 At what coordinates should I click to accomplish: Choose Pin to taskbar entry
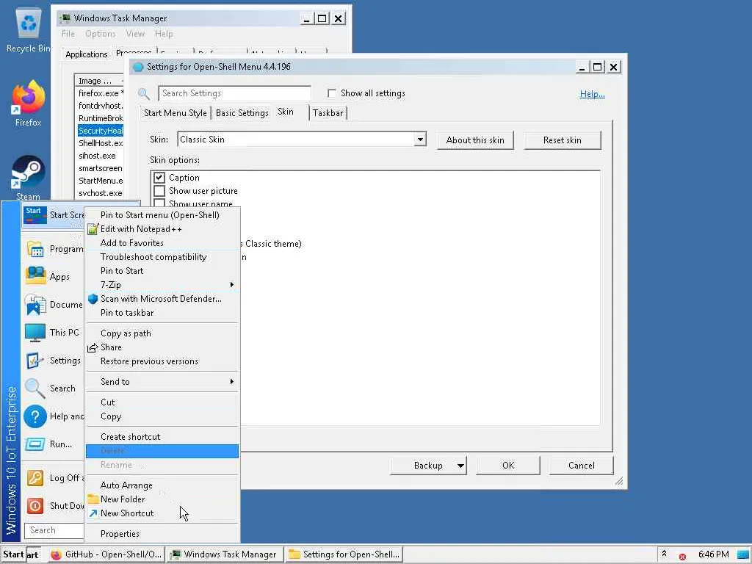point(162,313)
